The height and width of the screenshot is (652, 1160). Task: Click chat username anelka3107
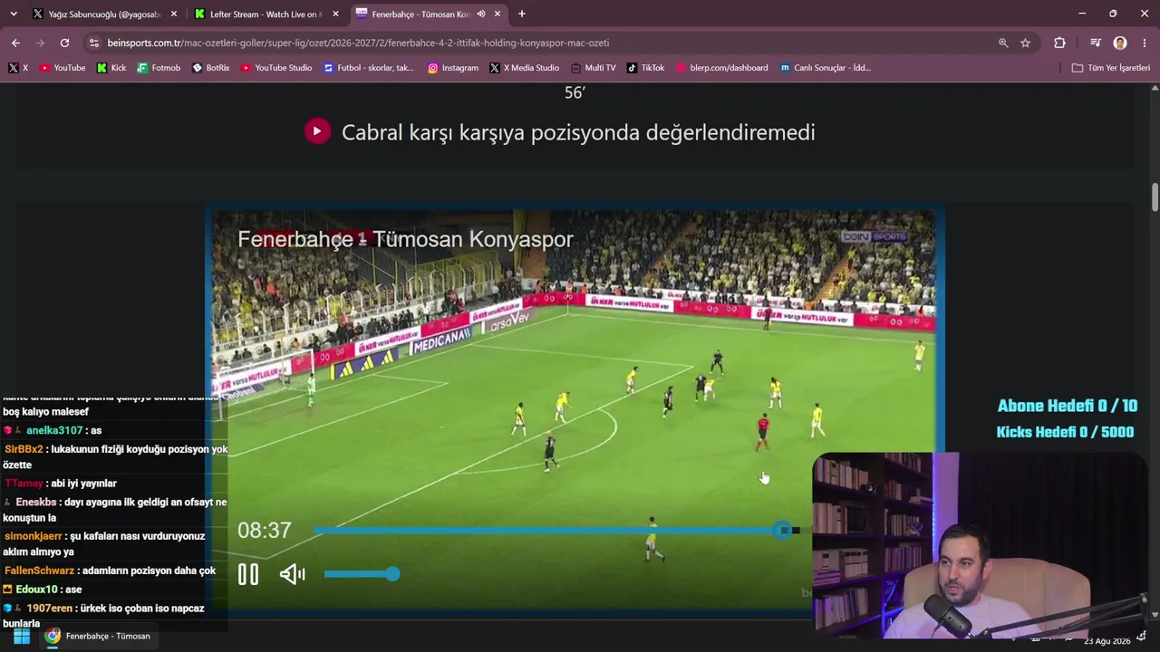(x=54, y=431)
